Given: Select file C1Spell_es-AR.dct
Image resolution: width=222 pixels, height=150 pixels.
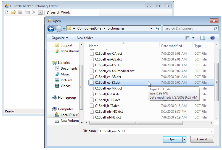Looking at the screenshot, I should 108,77.
